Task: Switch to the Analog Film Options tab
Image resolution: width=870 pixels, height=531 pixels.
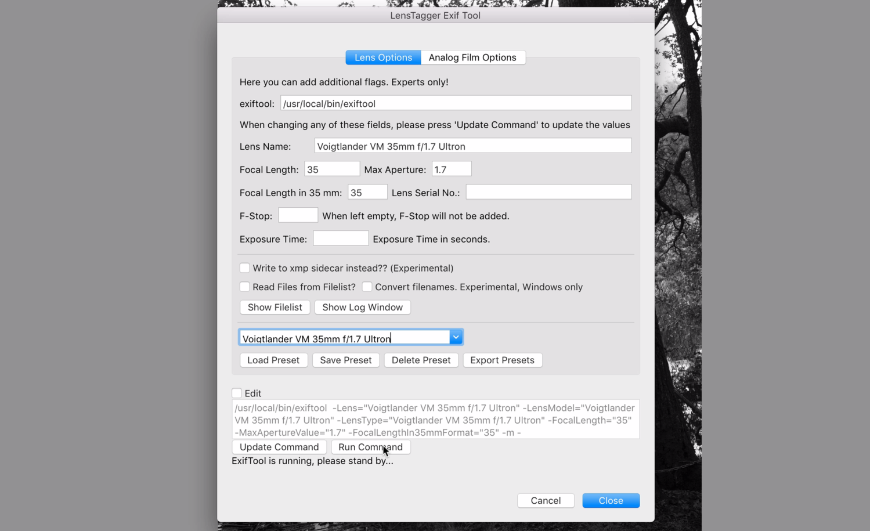Action: (x=472, y=57)
